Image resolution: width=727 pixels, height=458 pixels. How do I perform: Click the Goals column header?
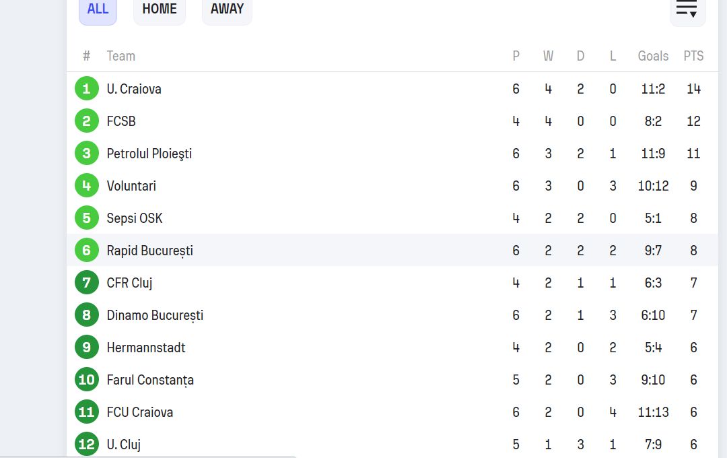point(653,56)
